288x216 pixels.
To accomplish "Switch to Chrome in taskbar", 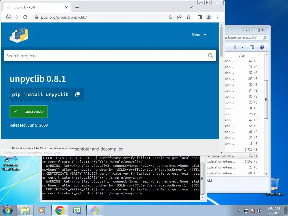I will [60, 210].
